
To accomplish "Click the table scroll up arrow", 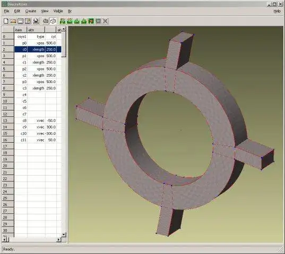I will coord(64,29).
